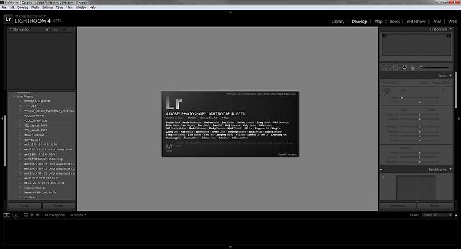This screenshot has width=461, height=249.
Task: Click the Reset button
Action: [x=435, y=205]
